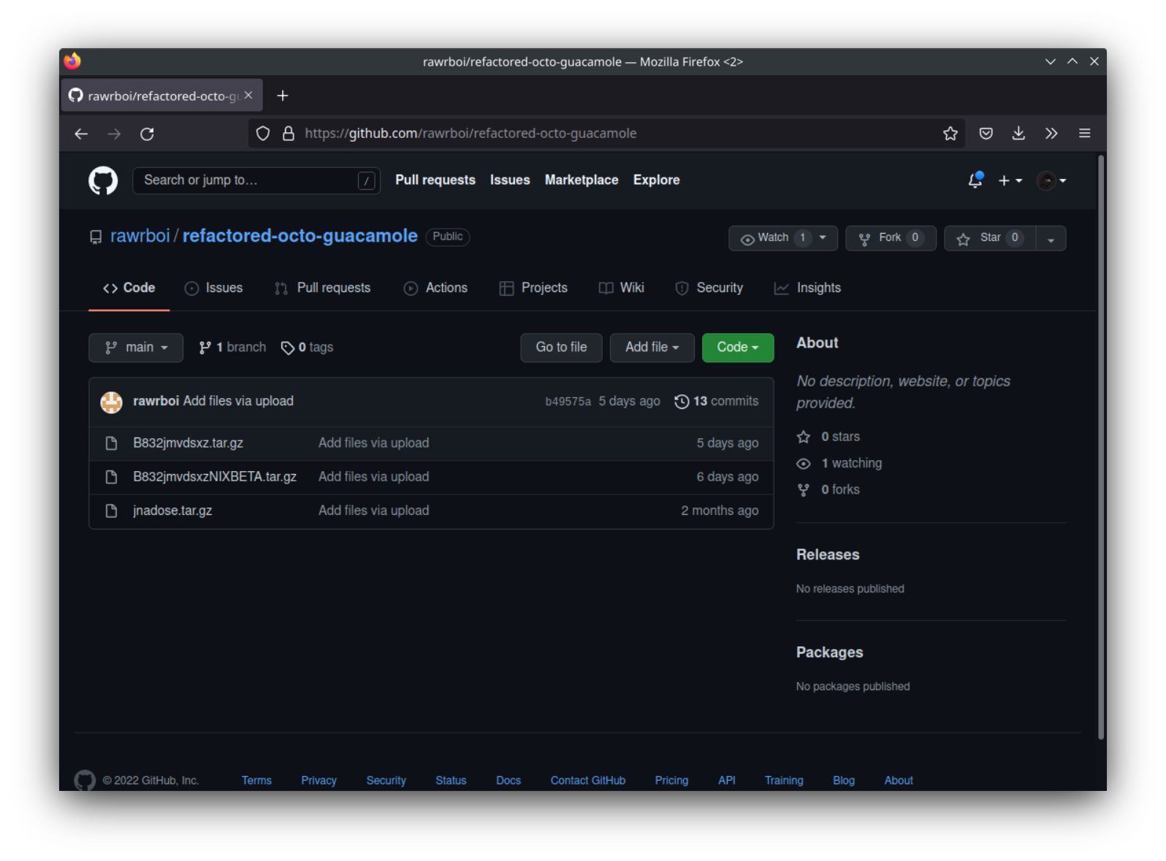
Task: Expand the Star lists dropdown arrow
Action: click(1051, 238)
